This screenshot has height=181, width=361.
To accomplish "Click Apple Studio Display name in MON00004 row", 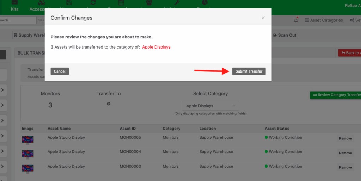I will tap(66, 151).
